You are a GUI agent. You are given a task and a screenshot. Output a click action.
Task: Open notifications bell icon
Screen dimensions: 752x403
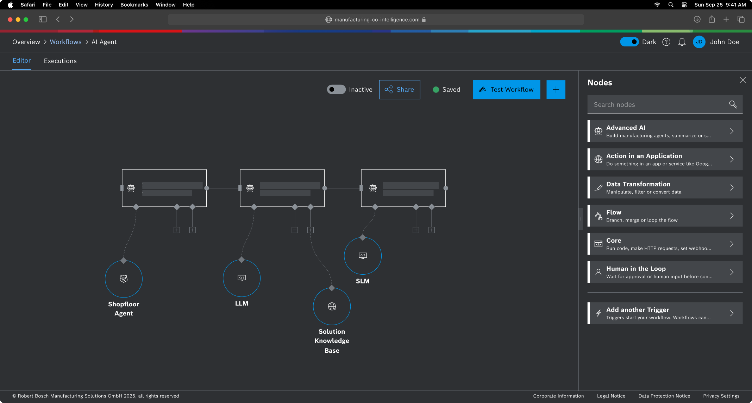click(682, 42)
